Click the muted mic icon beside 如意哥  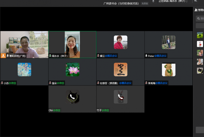(x=98, y=83)
